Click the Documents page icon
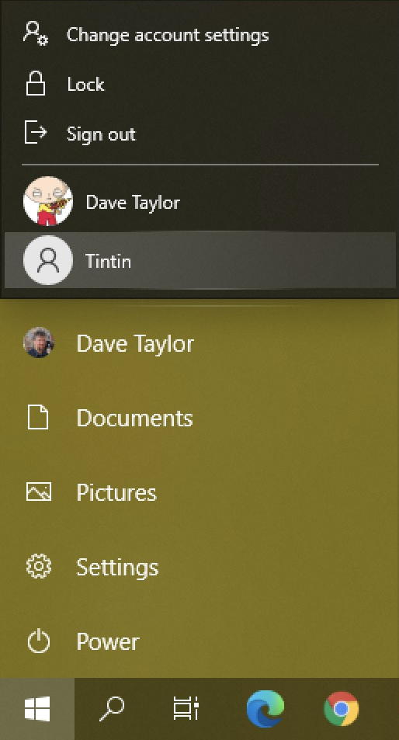 [x=38, y=418]
